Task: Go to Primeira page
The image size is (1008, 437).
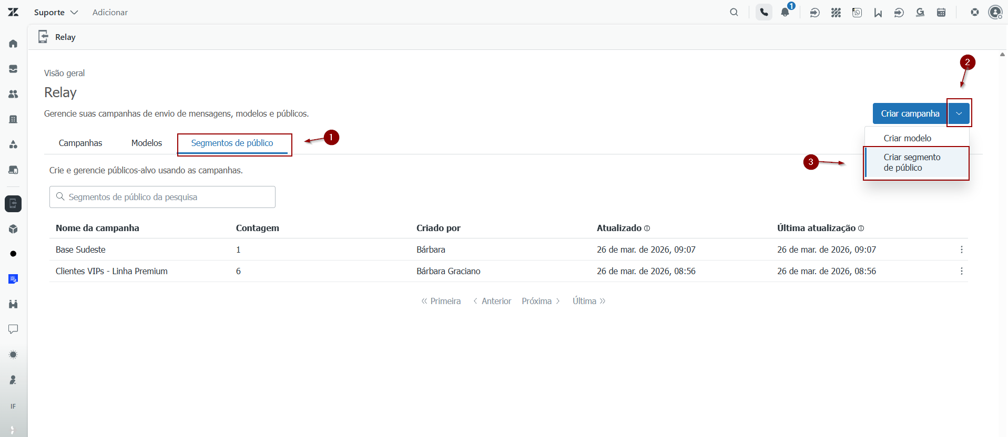Action: coord(441,301)
